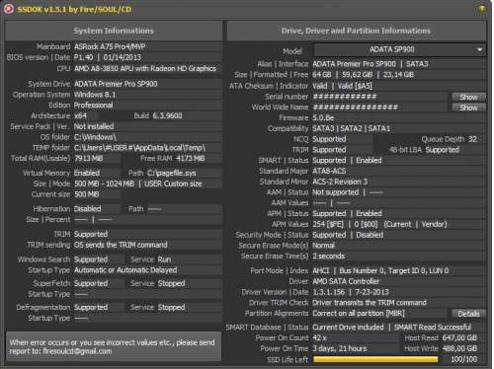This screenshot has height=369, width=494.
Task: Click USER Custom size mode text
Action: tap(173, 184)
